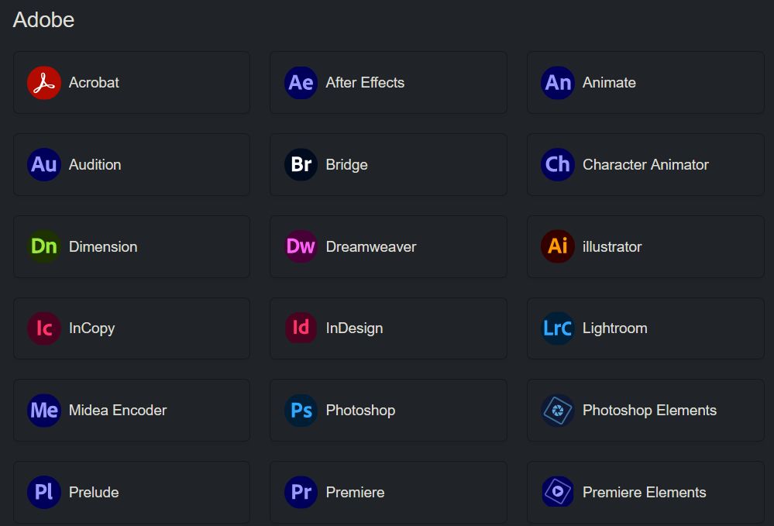
Task: Open the InDesign card
Action: tap(388, 328)
